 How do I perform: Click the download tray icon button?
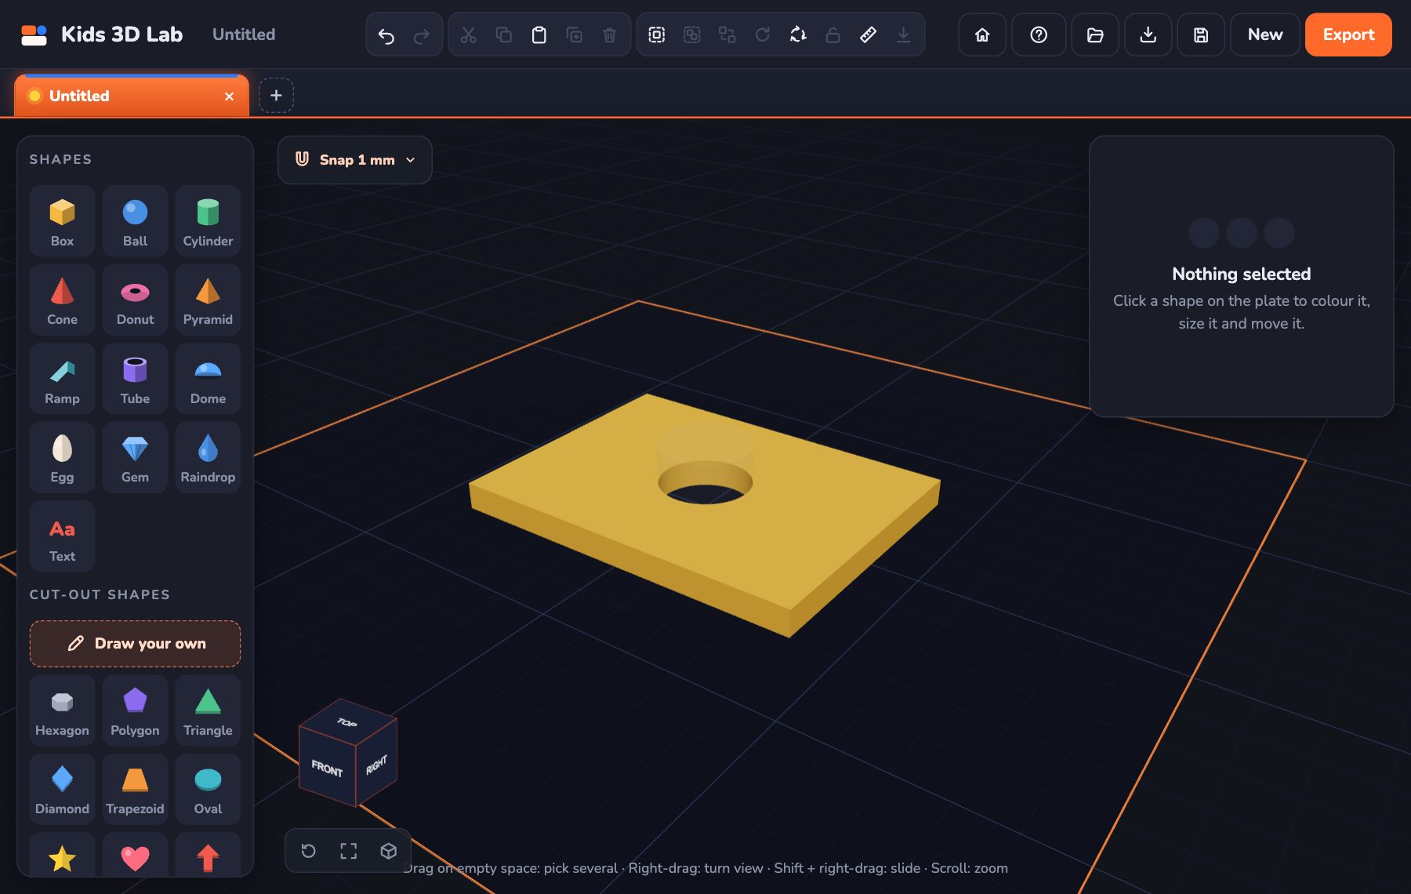coord(1148,35)
